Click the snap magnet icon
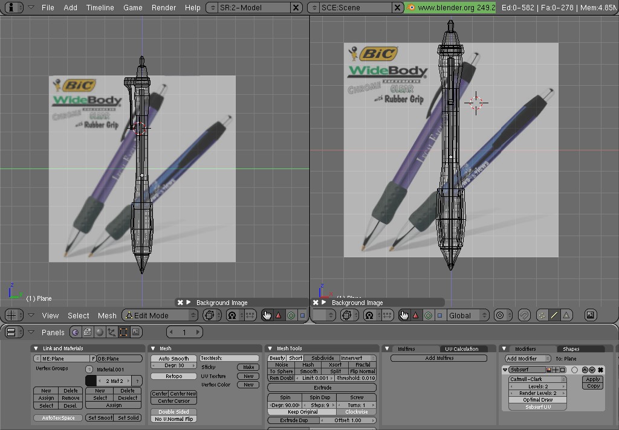Image resolution: width=619 pixels, height=430 pixels. (x=524, y=315)
